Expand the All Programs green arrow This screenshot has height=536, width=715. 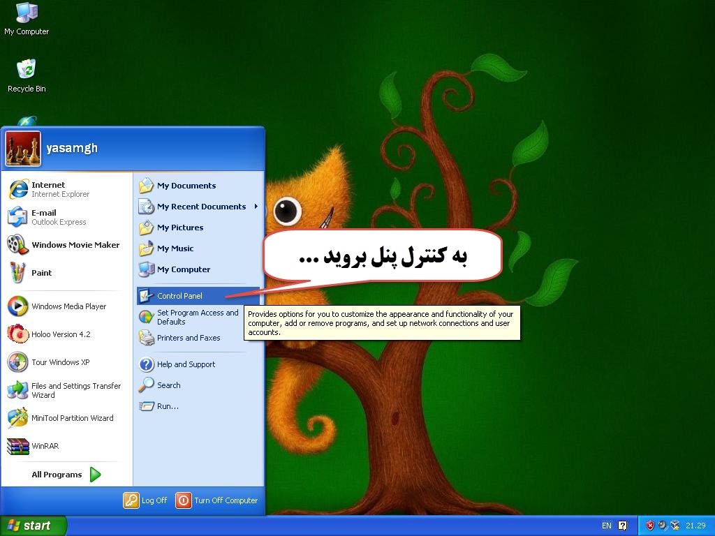tap(96, 475)
